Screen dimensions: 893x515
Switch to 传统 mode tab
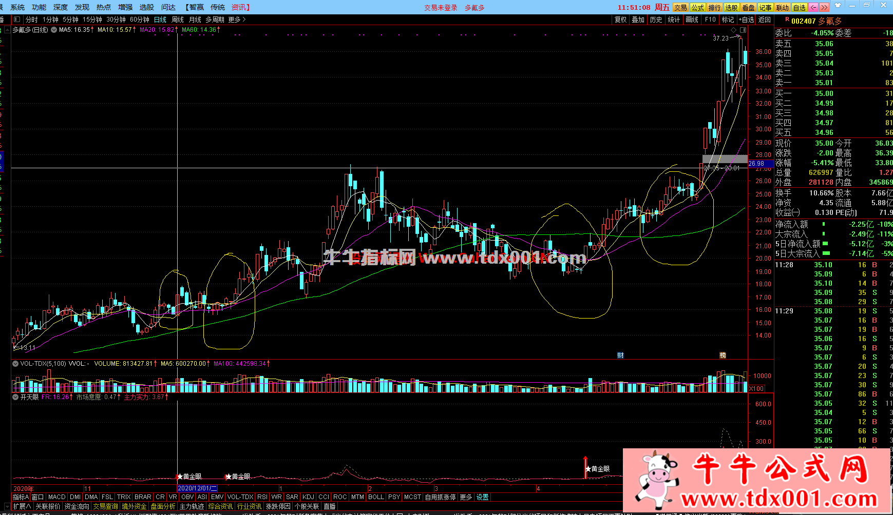click(x=218, y=7)
